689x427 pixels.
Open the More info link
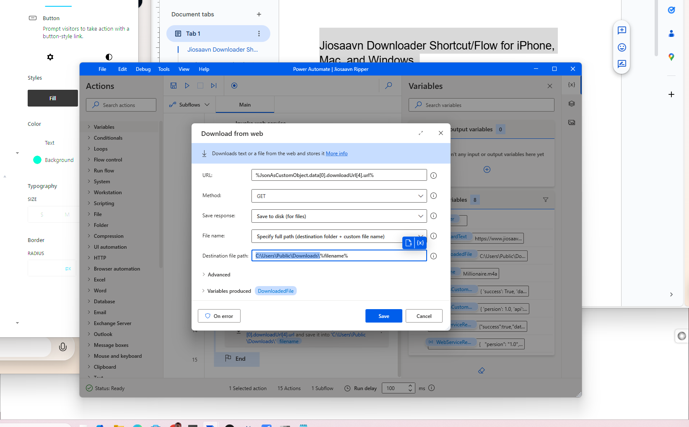pyautogui.click(x=337, y=154)
